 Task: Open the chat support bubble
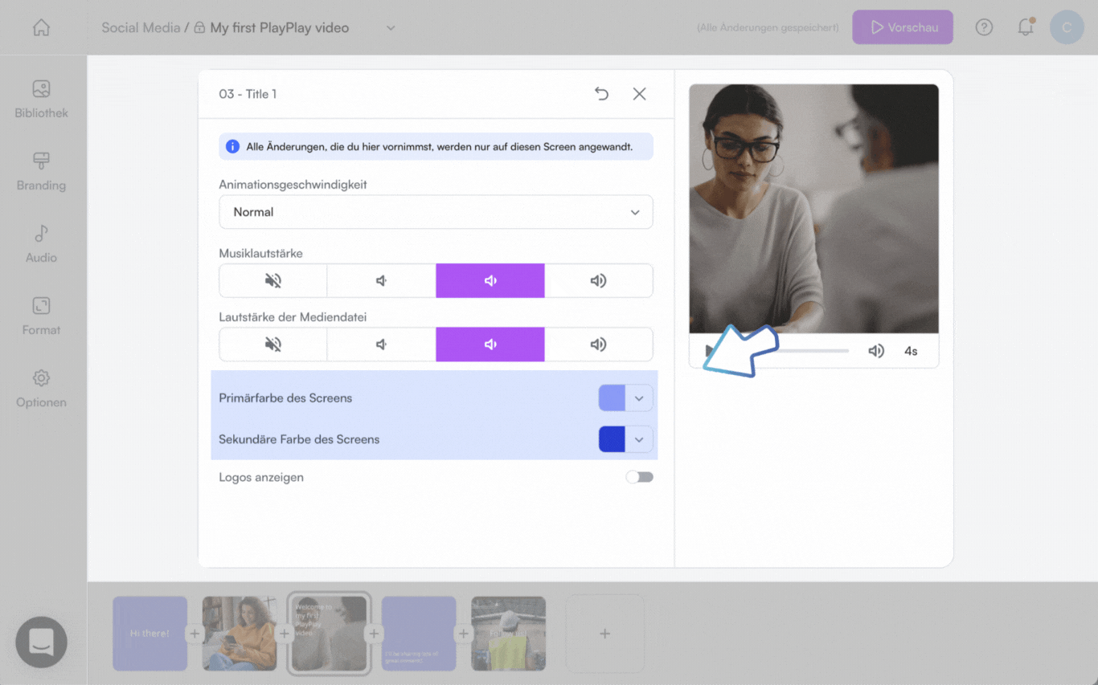coord(41,642)
